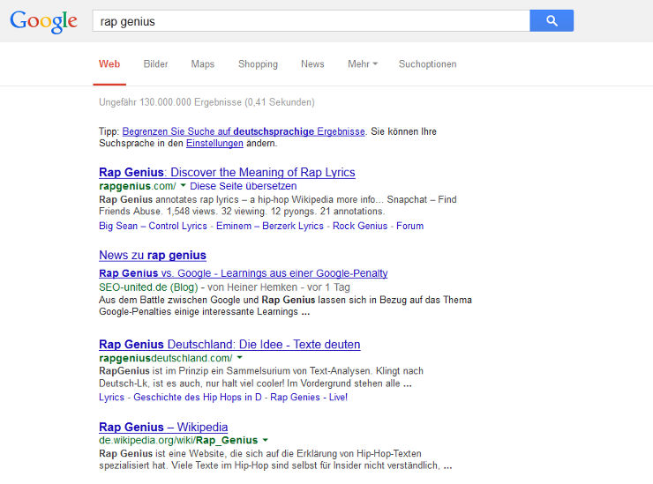
Task: Open 'Rap Genius vs. Google - Learnings' article
Action: [x=244, y=273]
